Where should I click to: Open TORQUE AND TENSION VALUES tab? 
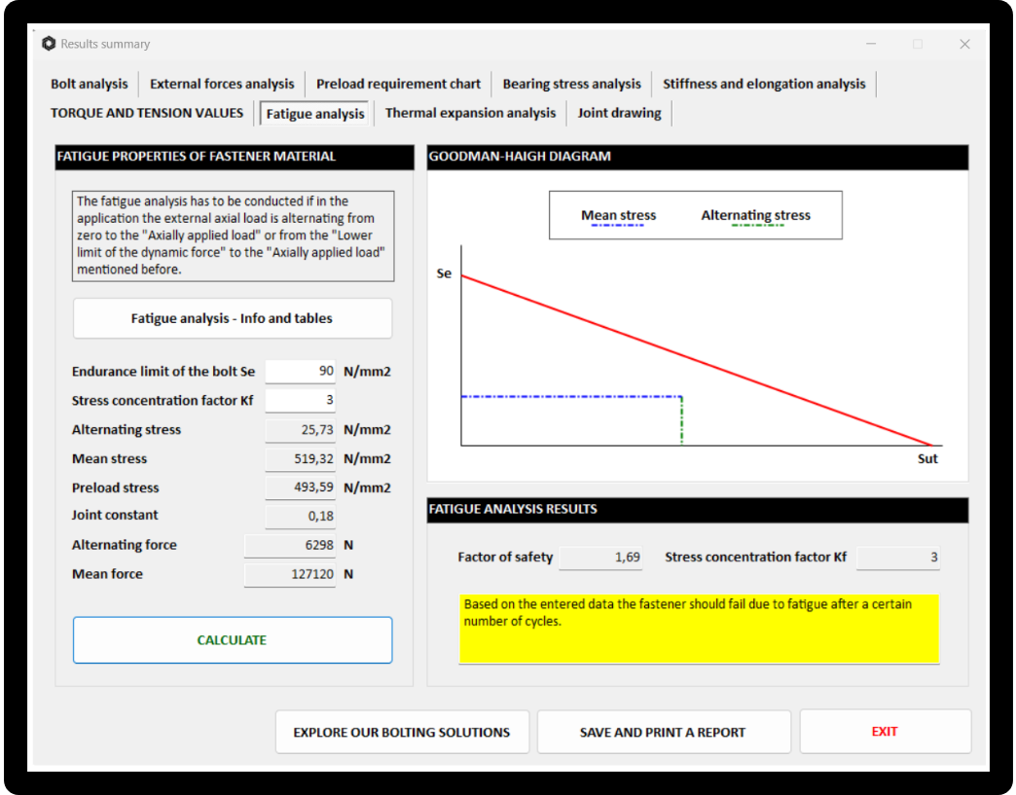pos(147,114)
